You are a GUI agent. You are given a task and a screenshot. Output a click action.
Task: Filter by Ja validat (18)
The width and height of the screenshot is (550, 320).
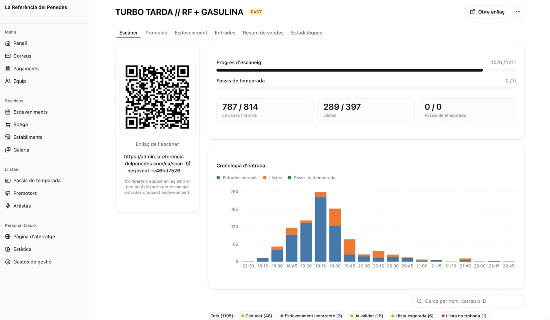point(366,316)
